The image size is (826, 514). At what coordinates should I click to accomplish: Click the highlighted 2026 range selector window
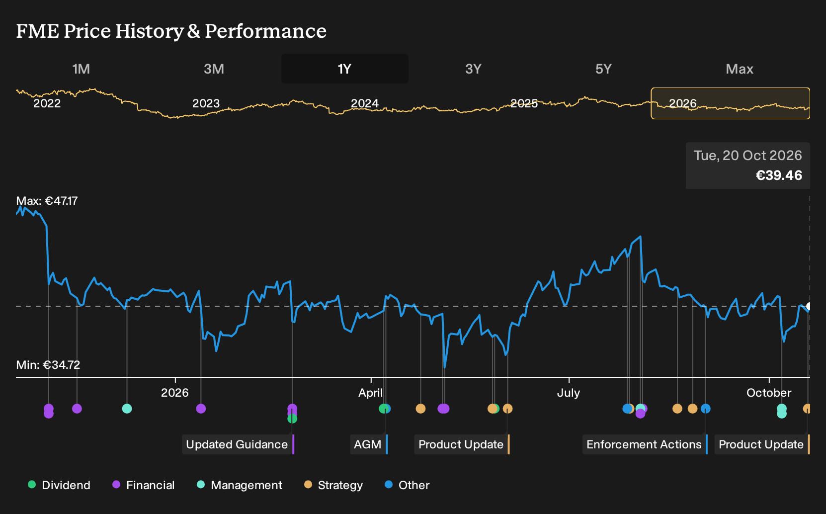click(731, 103)
